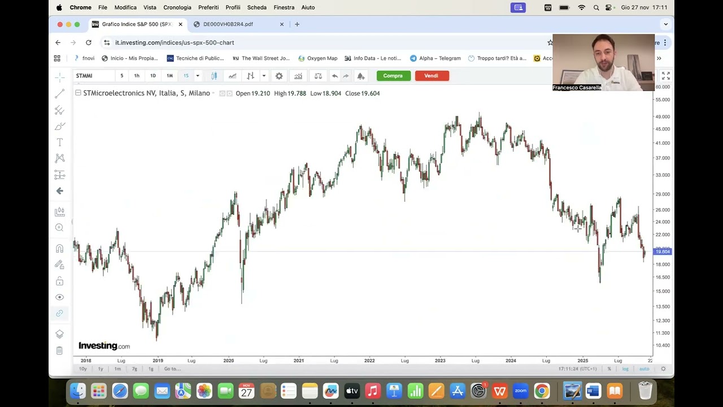This screenshot has height=407, width=723.
Task: Expand the Chrome tab search chevron
Action: tap(665, 24)
